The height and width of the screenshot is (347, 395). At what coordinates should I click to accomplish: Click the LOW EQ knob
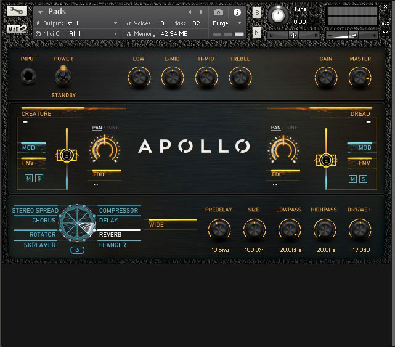tap(139, 78)
